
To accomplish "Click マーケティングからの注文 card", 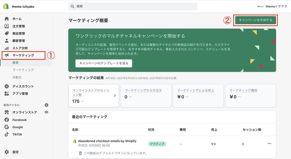I will [x=146, y=96].
